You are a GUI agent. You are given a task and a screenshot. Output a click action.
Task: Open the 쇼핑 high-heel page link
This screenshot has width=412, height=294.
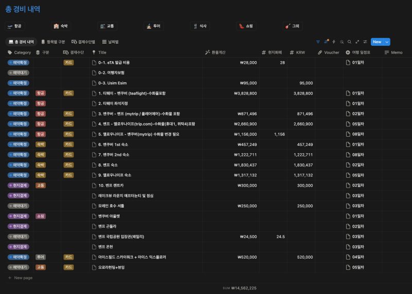point(246,26)
